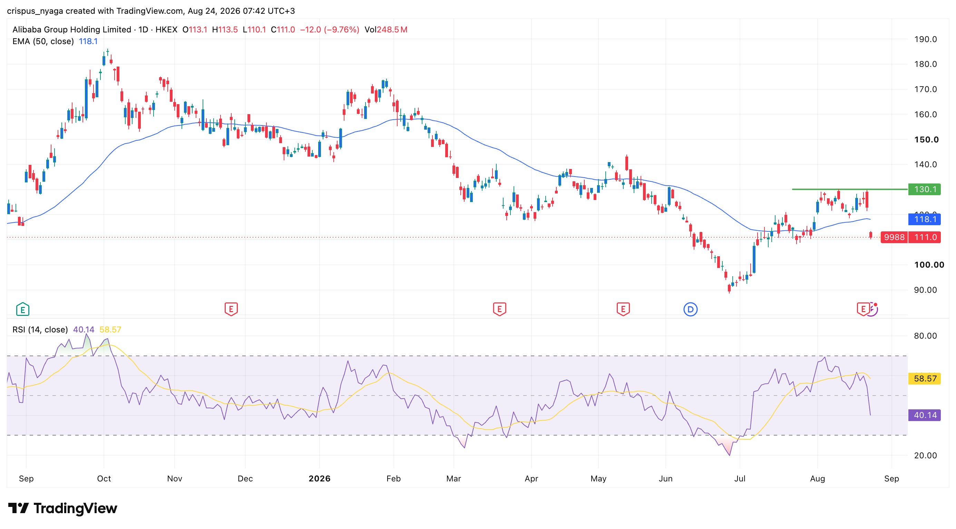Select the "EMA (50, close)" indicator legend
956x529 pixels.
[x=43, y=41]
